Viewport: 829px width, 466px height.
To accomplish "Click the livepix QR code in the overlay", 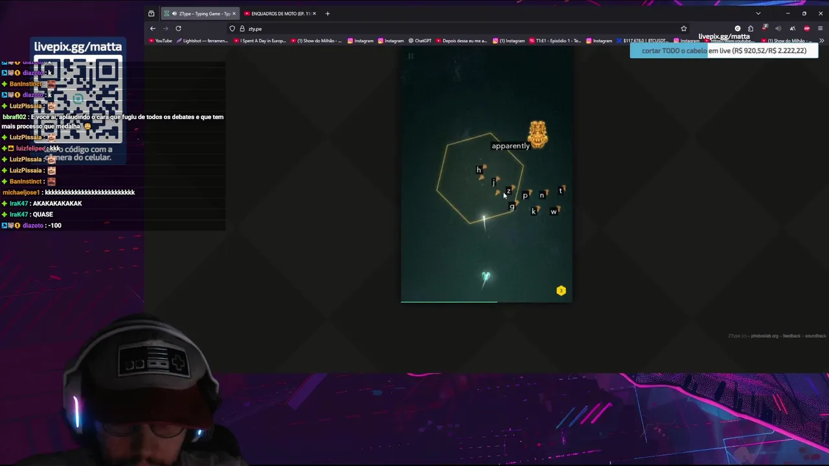I will (x=78, y=99).
